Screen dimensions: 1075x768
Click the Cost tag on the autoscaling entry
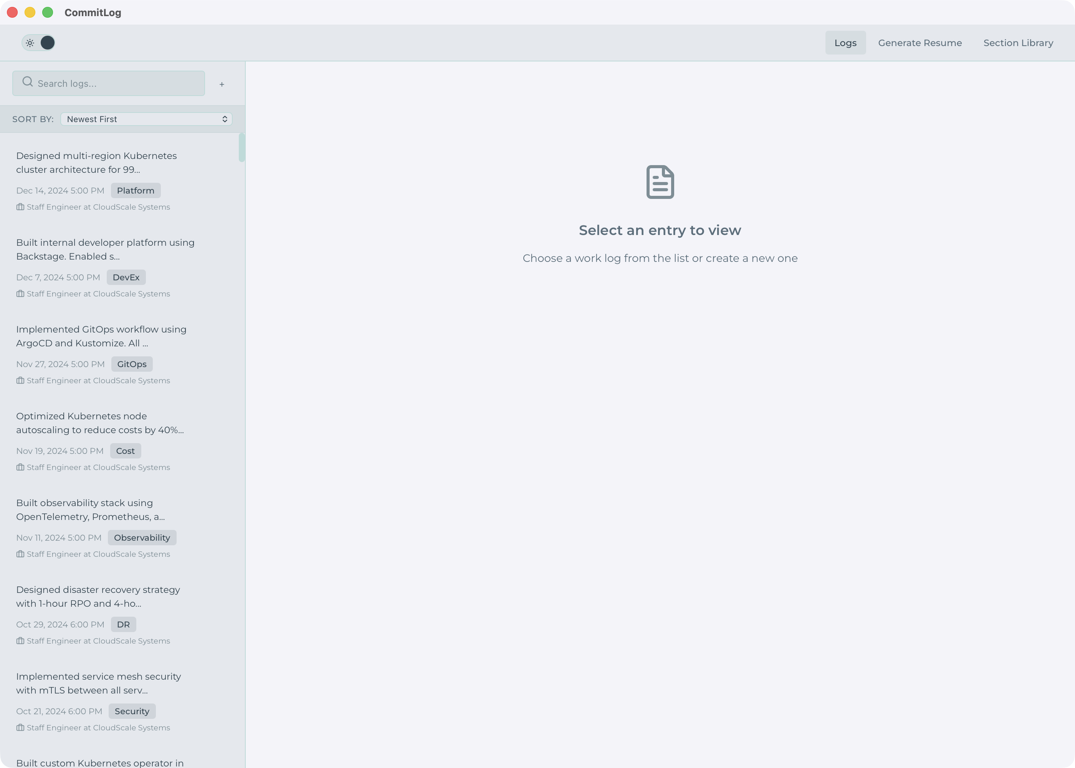(x=125, y=451)
